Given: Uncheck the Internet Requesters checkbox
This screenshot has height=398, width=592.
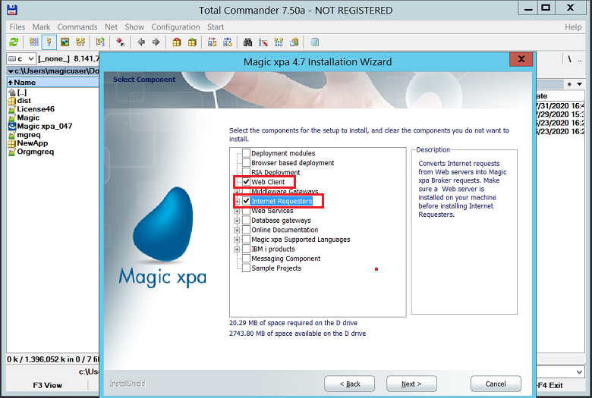Looking at the screenshot, I should [x=246, y=201].
